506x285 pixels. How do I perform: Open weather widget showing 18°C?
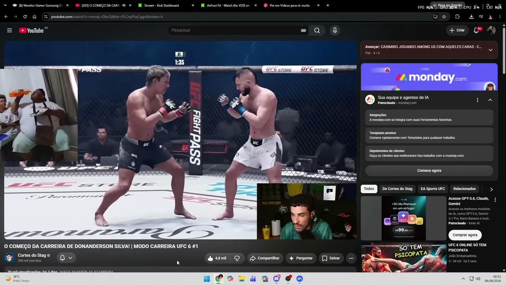pyautogui.click(x=17, y=279)
